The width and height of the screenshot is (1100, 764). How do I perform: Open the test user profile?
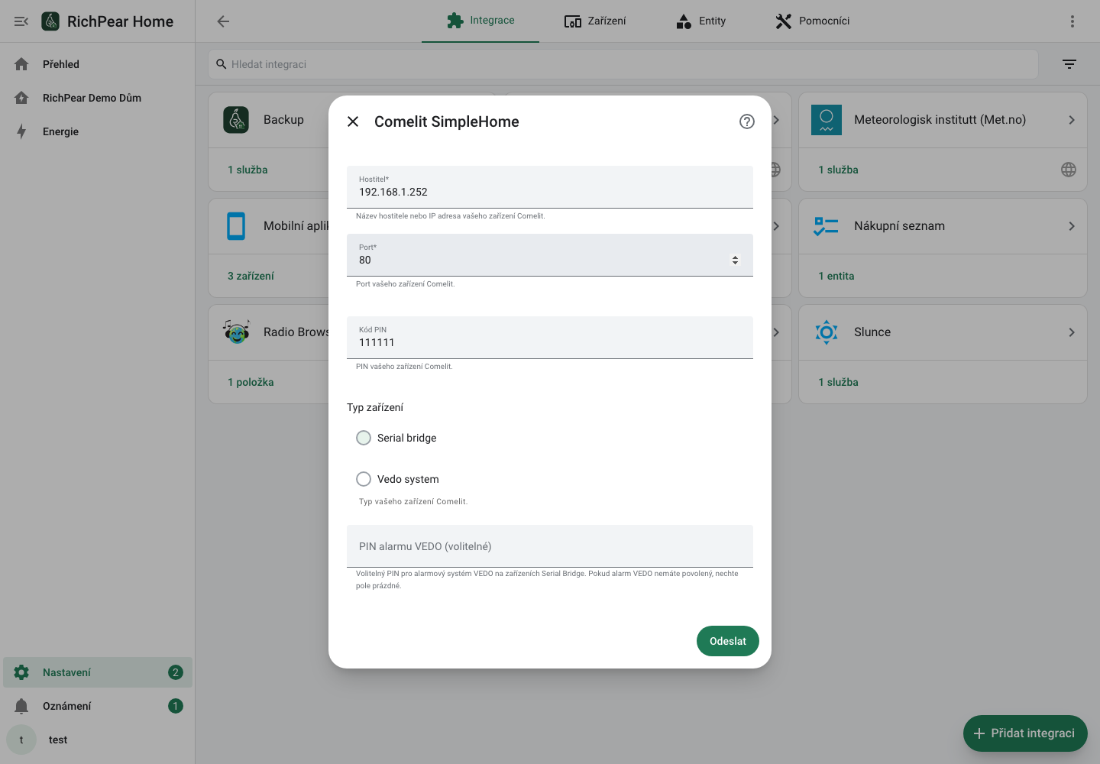click(98, 740)
